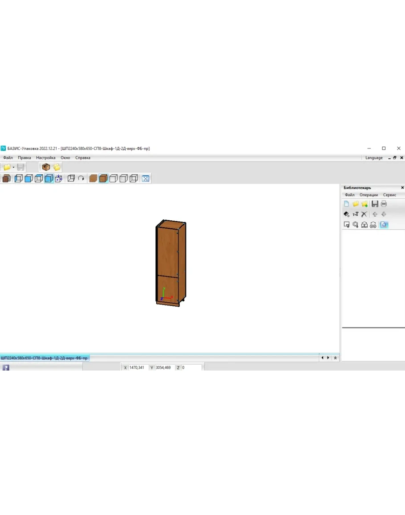Click the eraser icon in Библиотекарь
405x515 pixels.
point(347,214)
